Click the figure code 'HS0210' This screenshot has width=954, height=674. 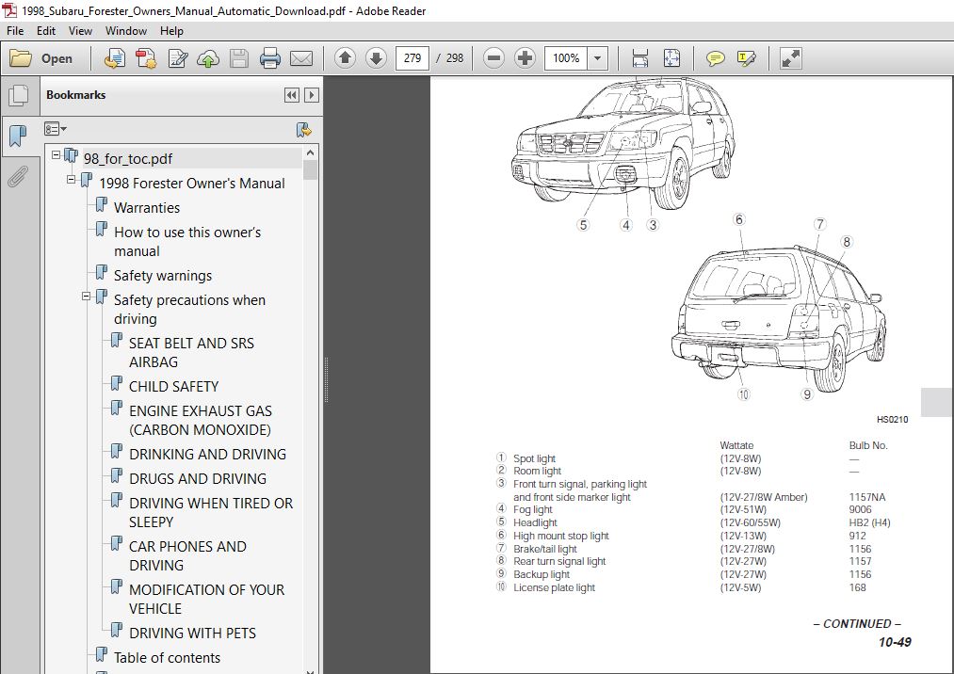(x=893, y=419)
